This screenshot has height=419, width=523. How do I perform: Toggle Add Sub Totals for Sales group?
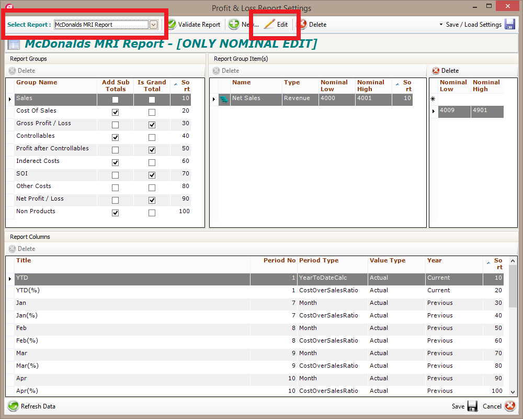click(116, 100)
